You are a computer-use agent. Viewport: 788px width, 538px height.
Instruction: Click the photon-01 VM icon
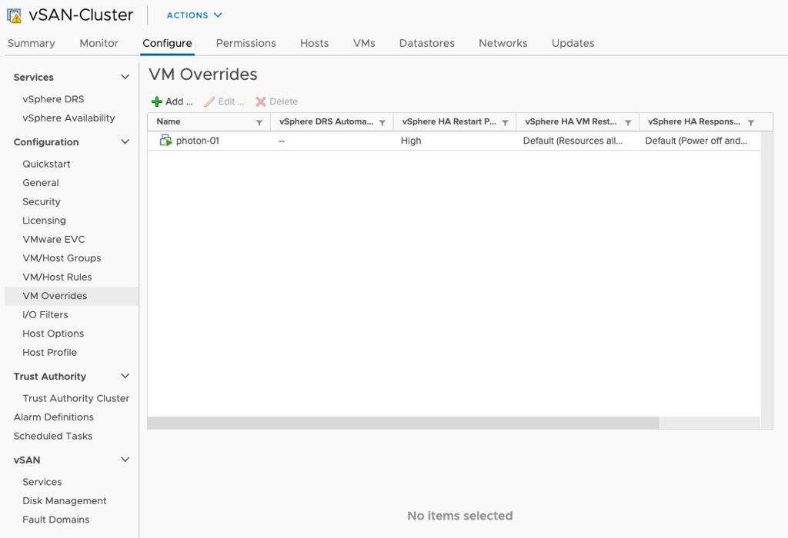click(x=165, y=141)
